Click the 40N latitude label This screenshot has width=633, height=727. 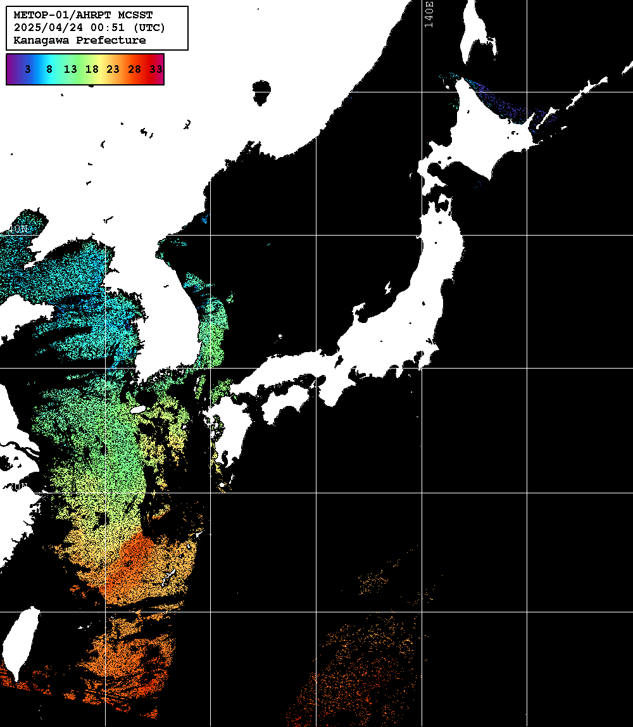17,229
